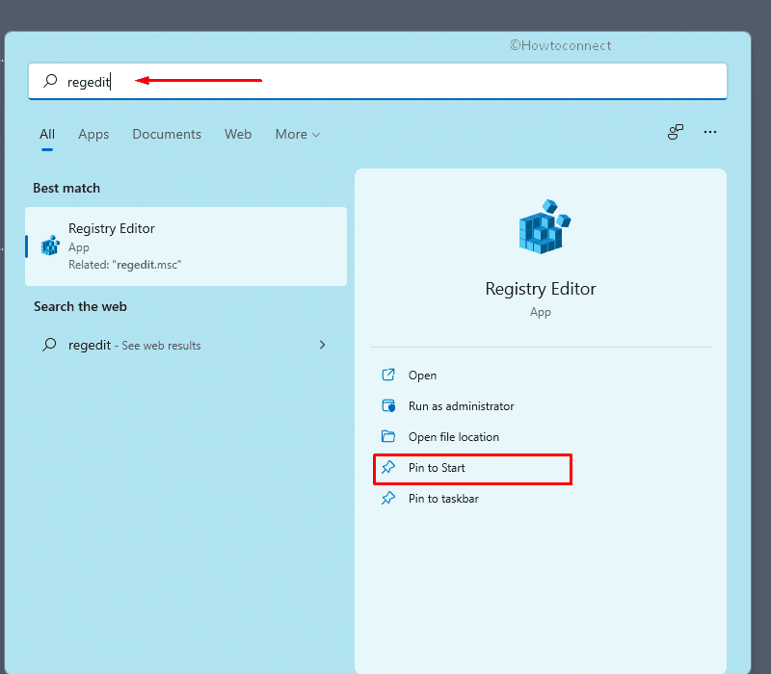The height and width of the screenshot is (674, 771).
Task: Click the Open file location folder icon
Action: tap(388, 436)
